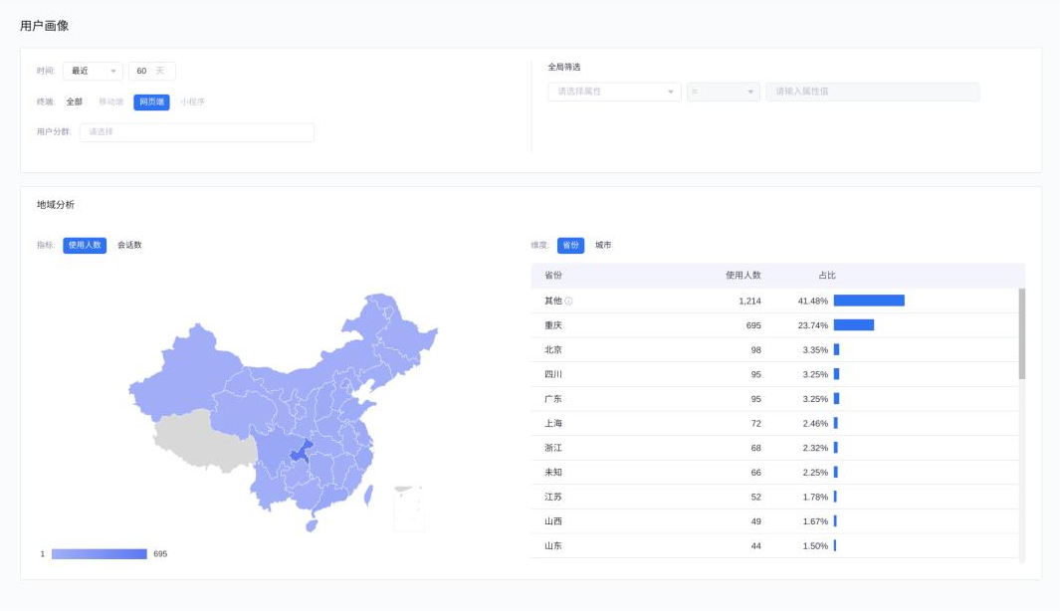1060x611 pixels.
Task: Click the 浙江 row in table
Action: pyautogui.click(x=774, y=448)
